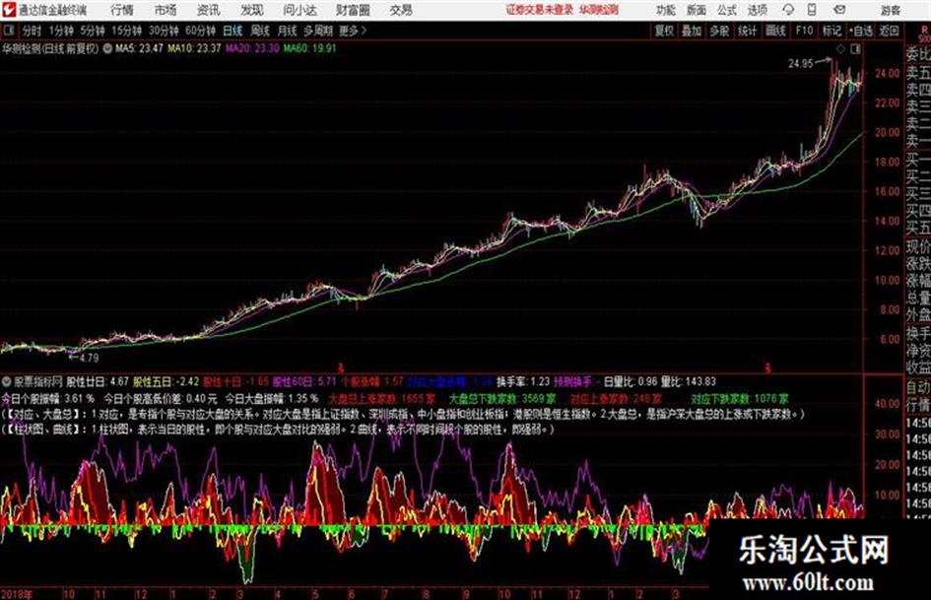Click 大盘总下跌家数: 3569 家 text
The width and height of the screenshot is (931, 600).
502,399
